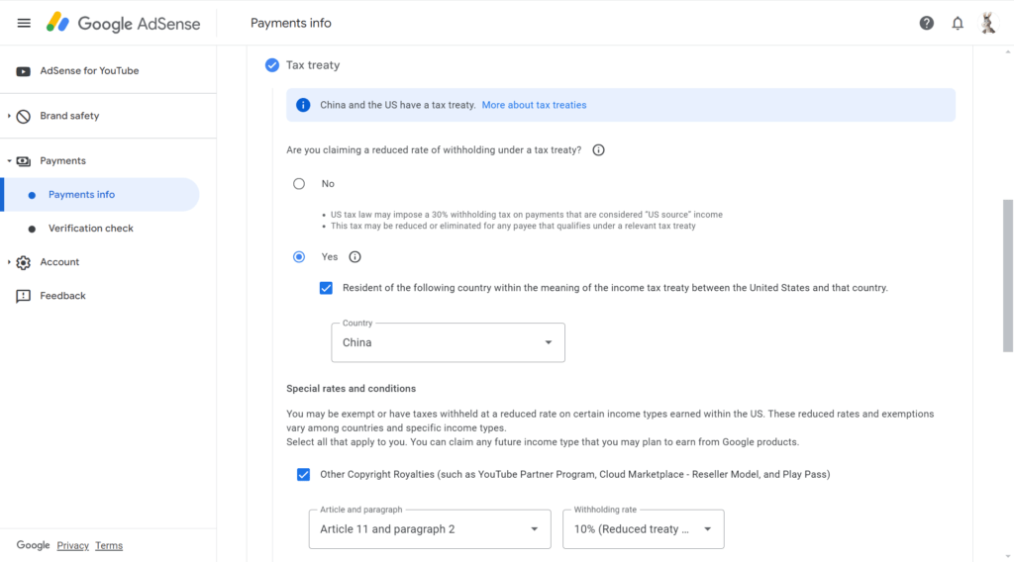The width and height of the screenshot is (1014, 562).
Task: Collapse the Payments section arrow
Action: [x=9, y=161]
